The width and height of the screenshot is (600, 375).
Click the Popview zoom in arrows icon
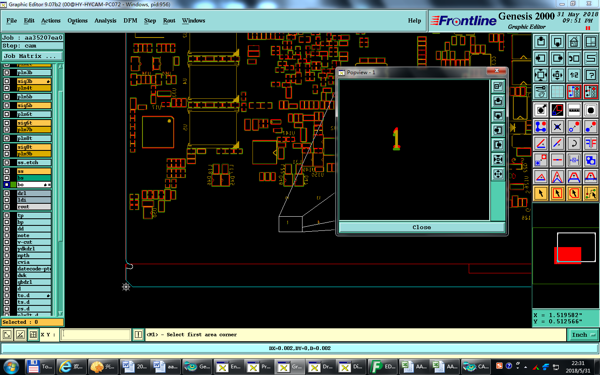pos(498,160)
